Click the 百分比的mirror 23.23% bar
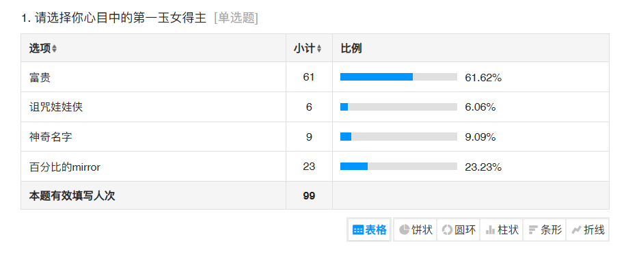 [x=398, y=167]
